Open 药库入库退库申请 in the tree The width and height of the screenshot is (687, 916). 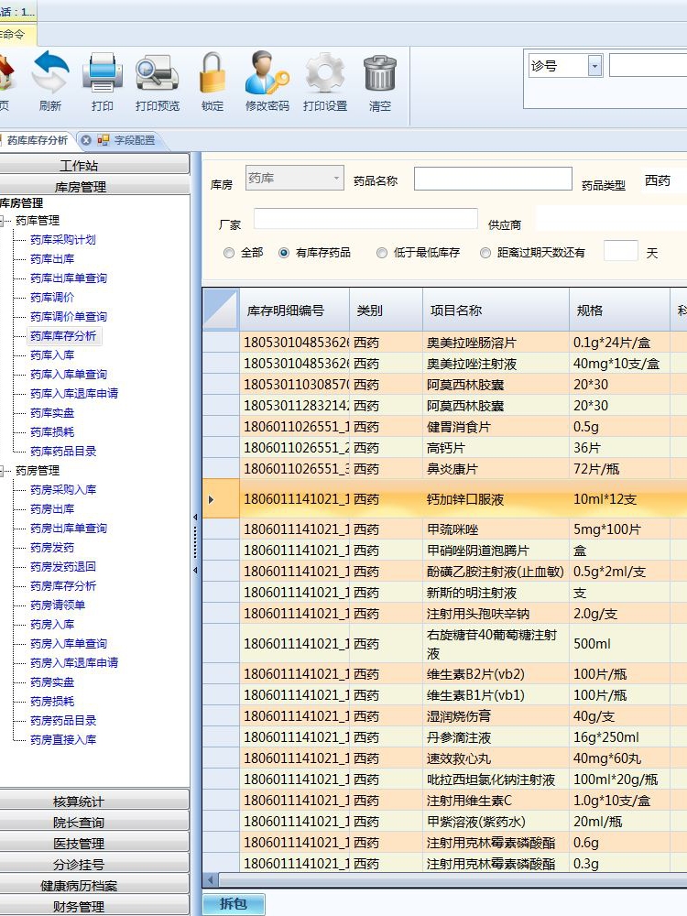73,394
